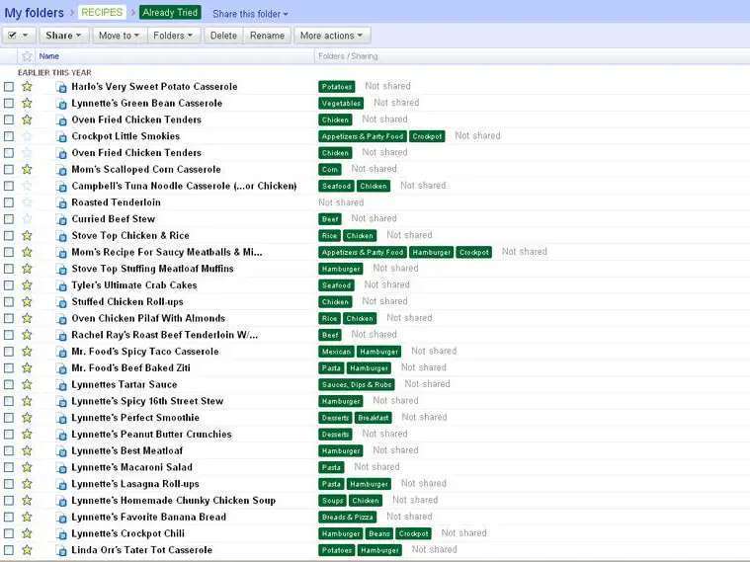Screen dimensions: 750x562
Task: Click Sauces, Dips & Rubs folder tag
Action: click(x=357, y=384)
